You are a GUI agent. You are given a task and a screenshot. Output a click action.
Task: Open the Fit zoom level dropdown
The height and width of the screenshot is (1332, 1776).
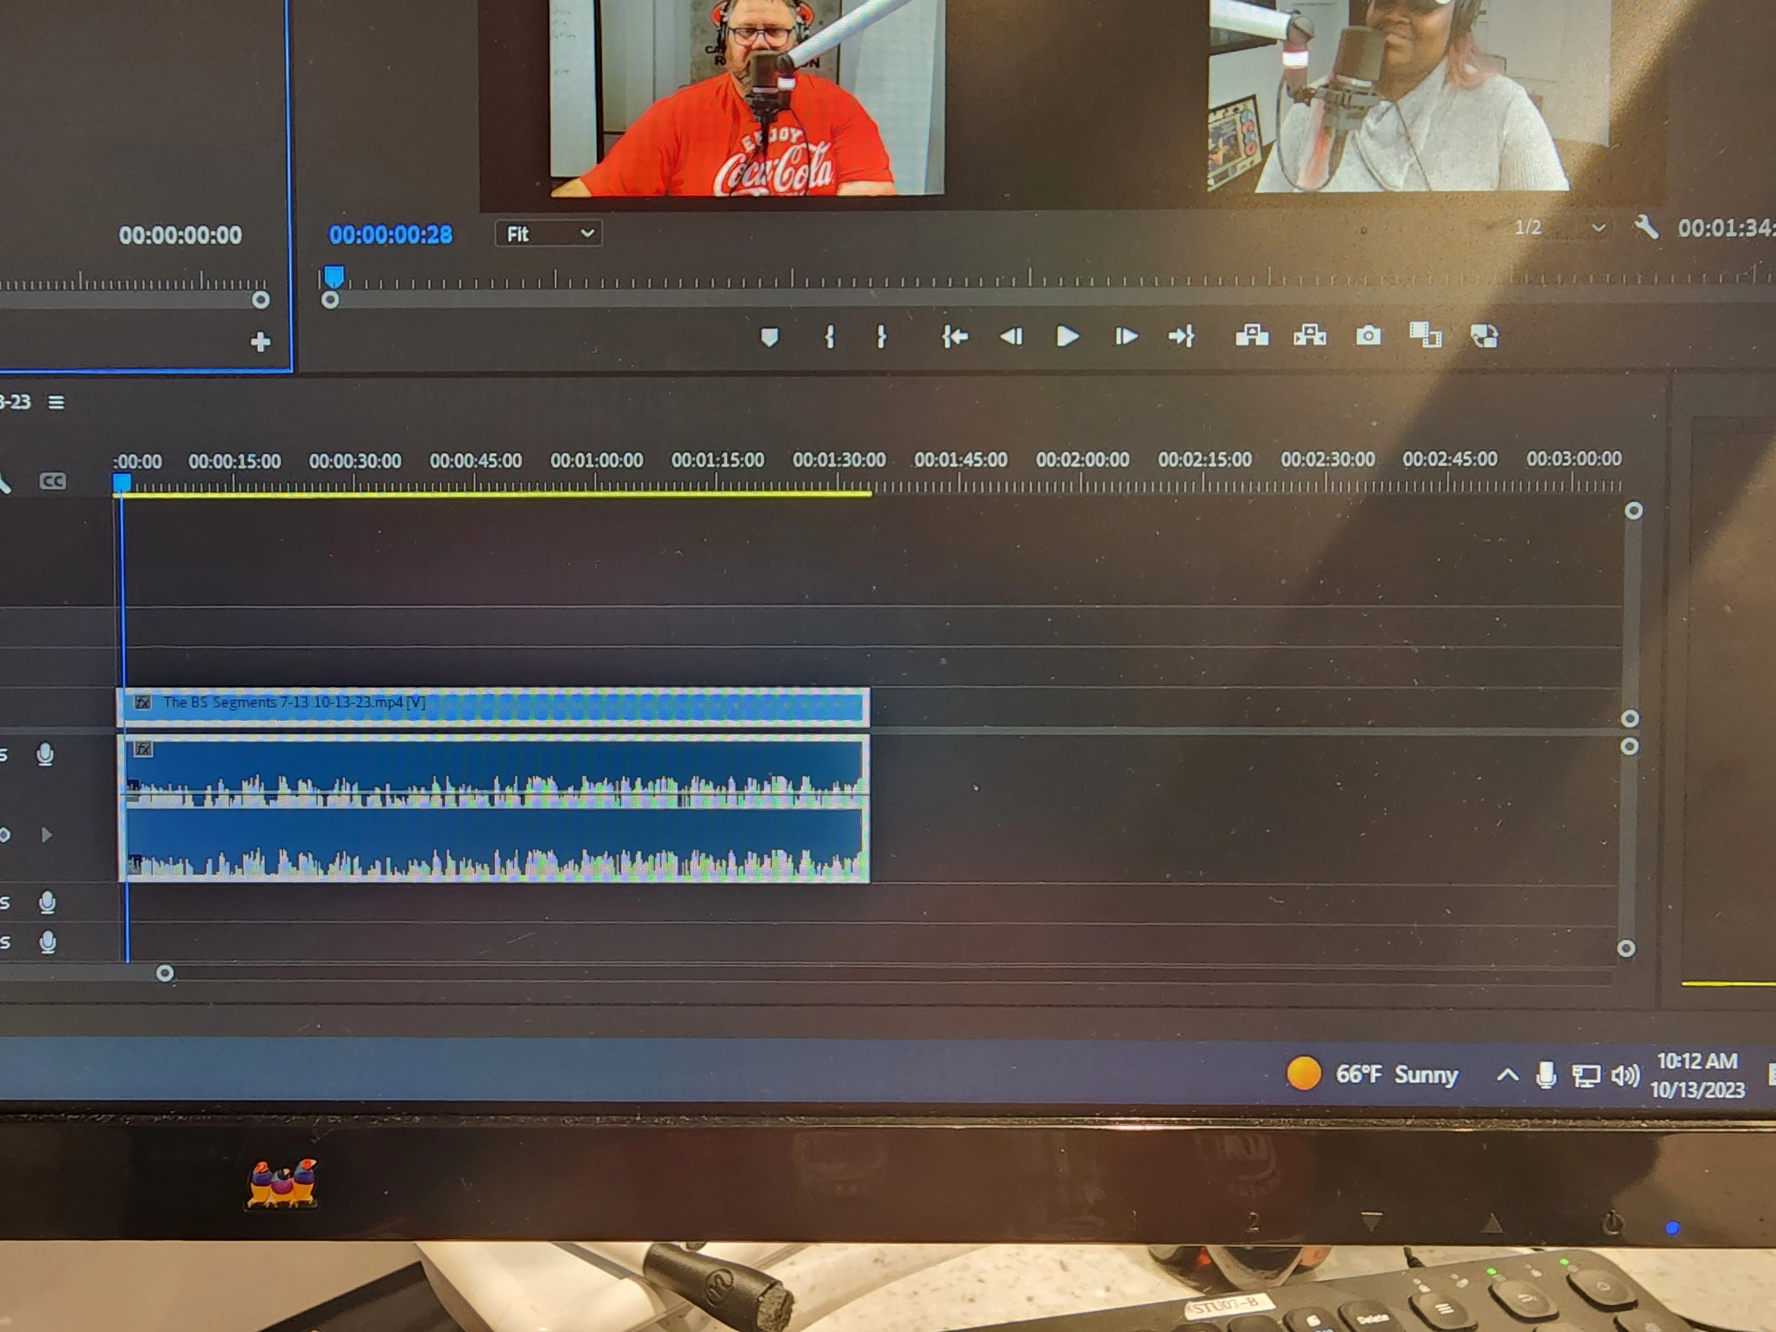548,234
